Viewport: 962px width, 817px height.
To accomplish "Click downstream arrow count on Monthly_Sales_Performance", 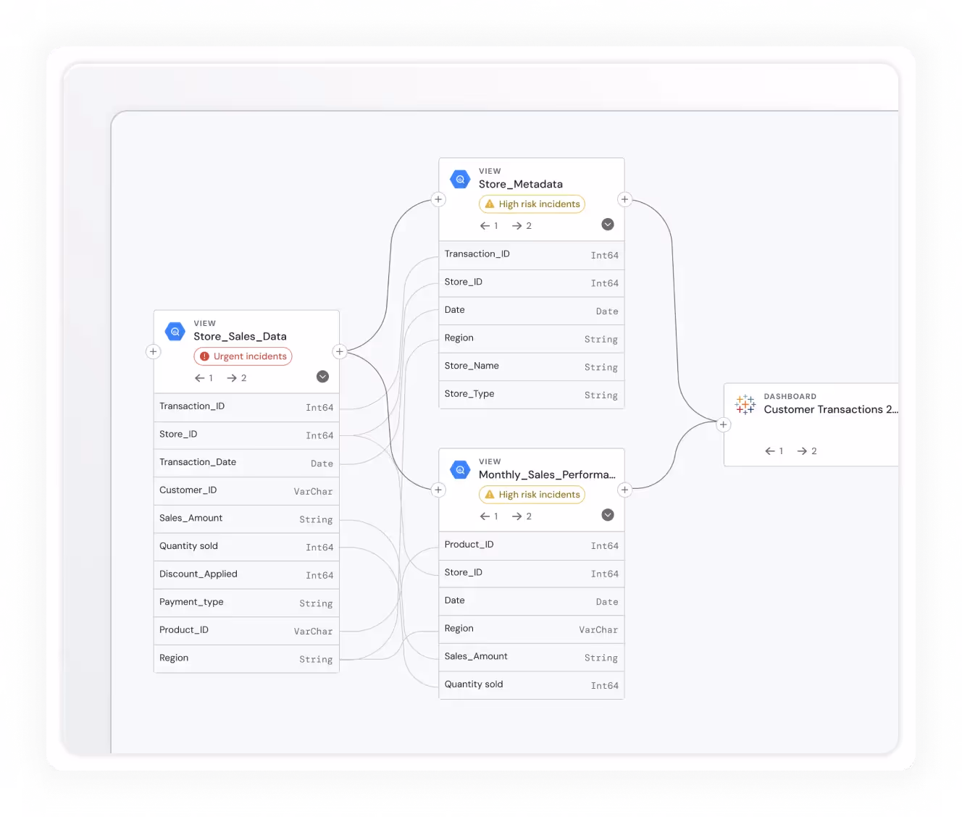I will [522, 516].
